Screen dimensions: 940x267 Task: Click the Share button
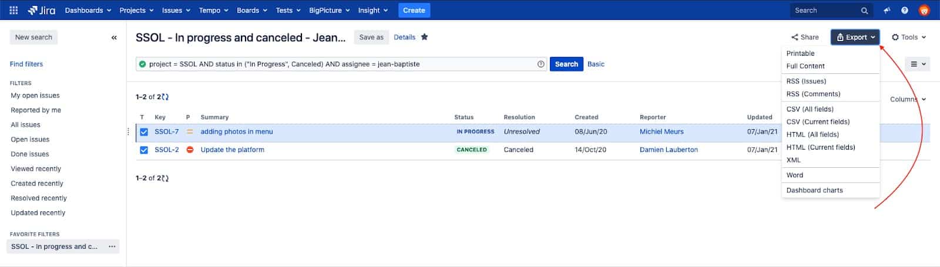pyautogui.click(x=805, y=37)
